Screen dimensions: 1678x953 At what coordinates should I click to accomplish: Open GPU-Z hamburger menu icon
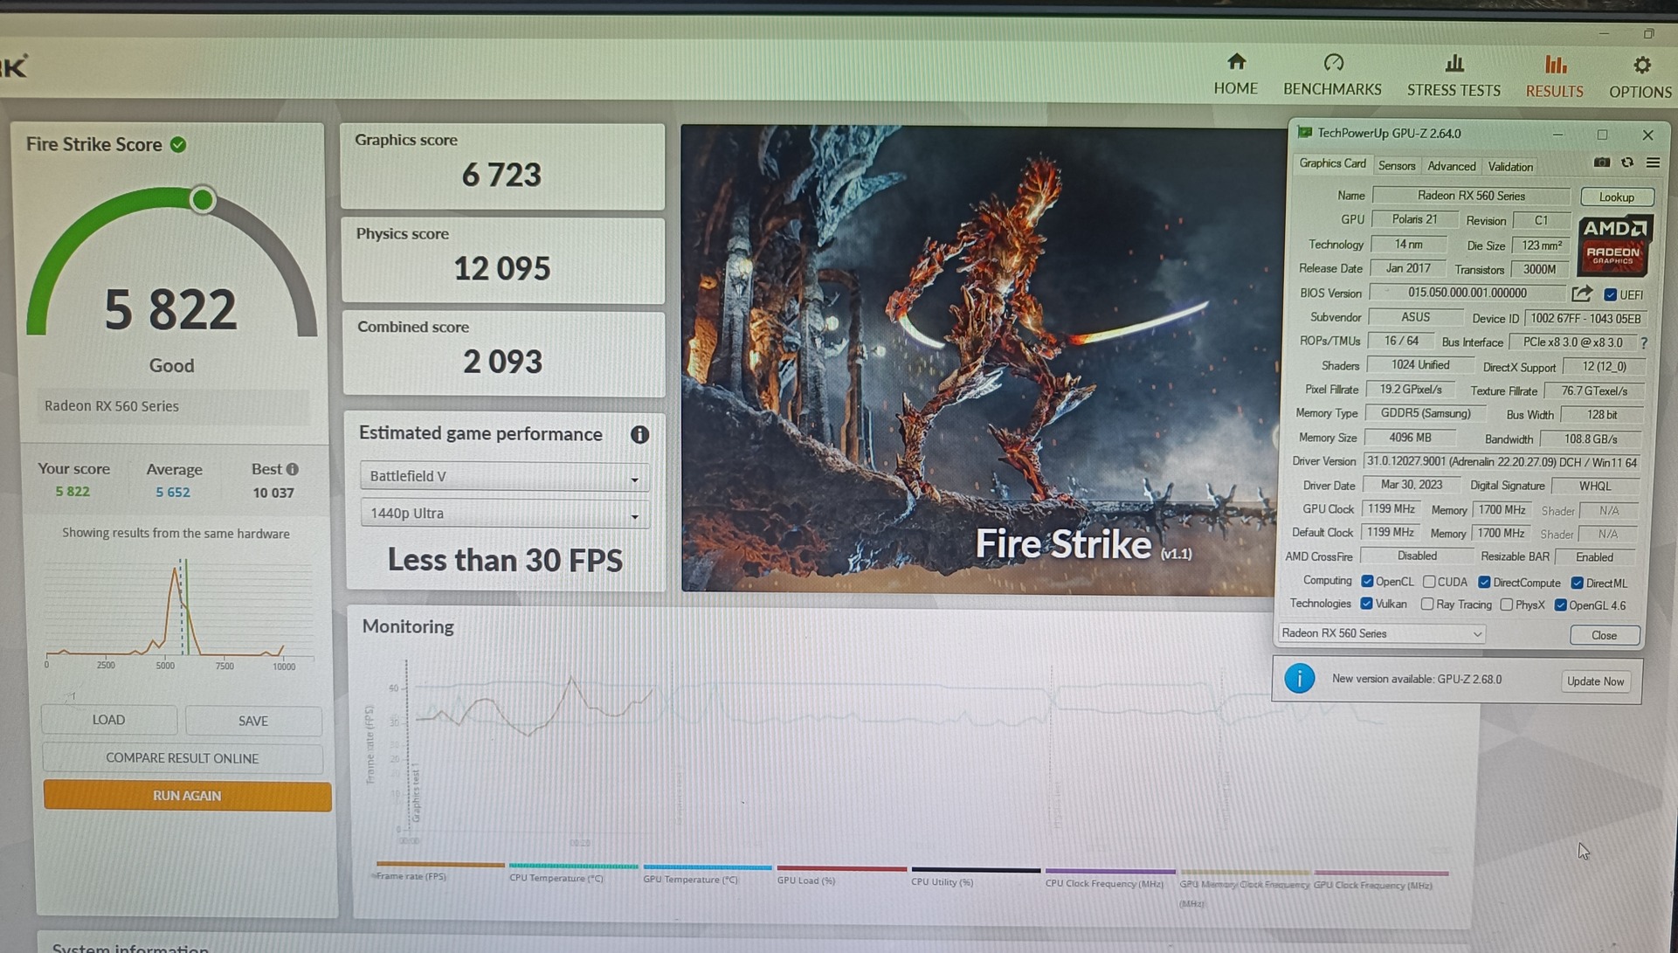point(1654,162)
